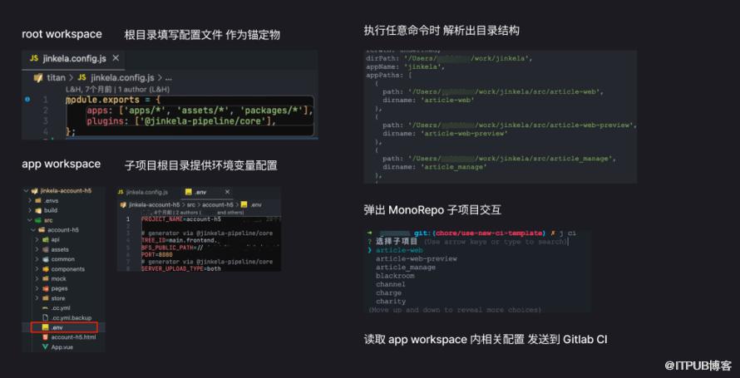Click the plugins '@jinkela-pipeline/core' code line
The width and height of the screenshot is (740, 378).
[180, 121]
